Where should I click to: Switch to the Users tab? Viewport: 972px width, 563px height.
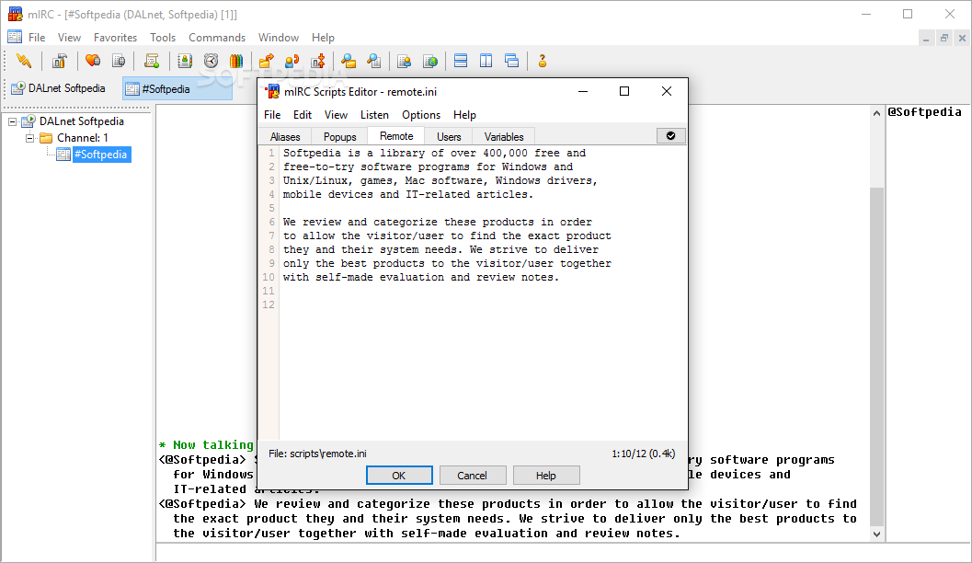(449, 137)
